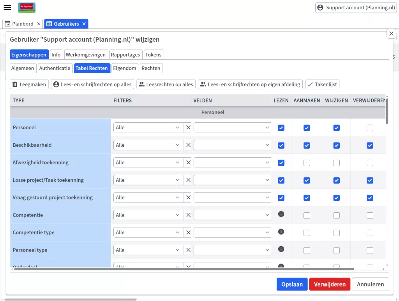Click the info icon in the Personeel type row
The image size is (399, 301).
pos(281,249)
